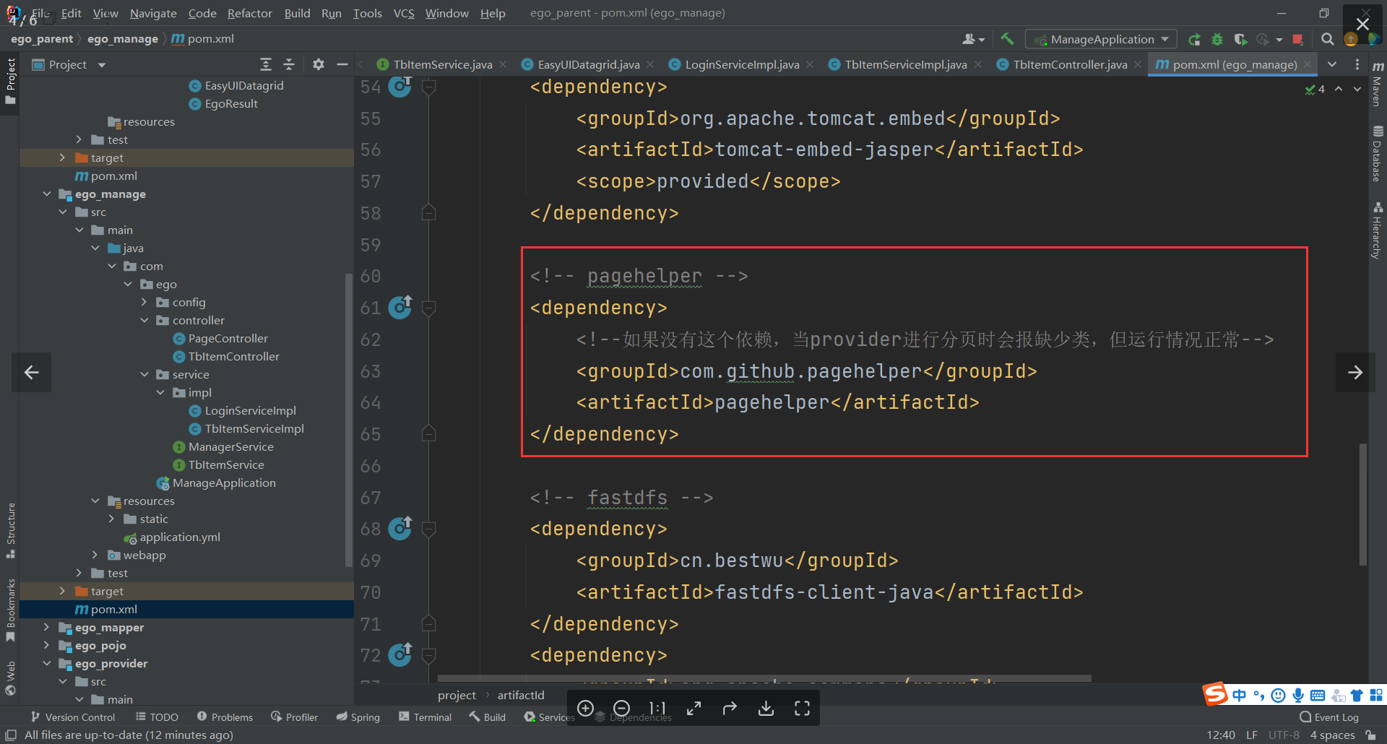Toggle the Hierarchy tool window

click(x=1378, y=230)
